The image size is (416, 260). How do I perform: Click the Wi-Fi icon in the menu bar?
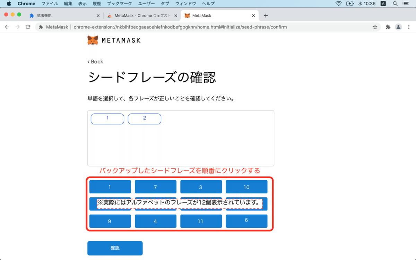pyautogui.click(x=338, y=3)
